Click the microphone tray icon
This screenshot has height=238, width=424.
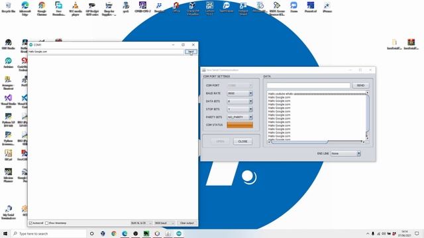[373, 233]
